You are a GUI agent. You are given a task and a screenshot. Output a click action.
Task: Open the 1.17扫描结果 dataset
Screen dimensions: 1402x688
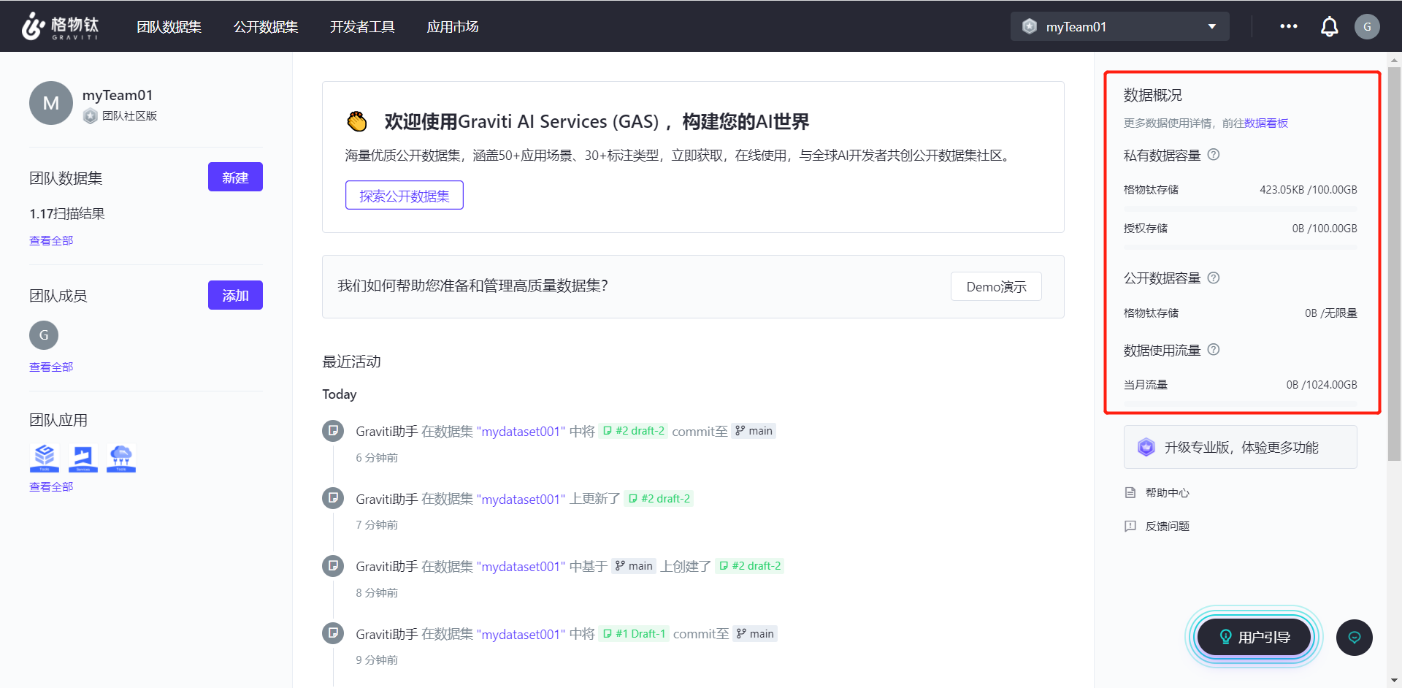[67, 213]
